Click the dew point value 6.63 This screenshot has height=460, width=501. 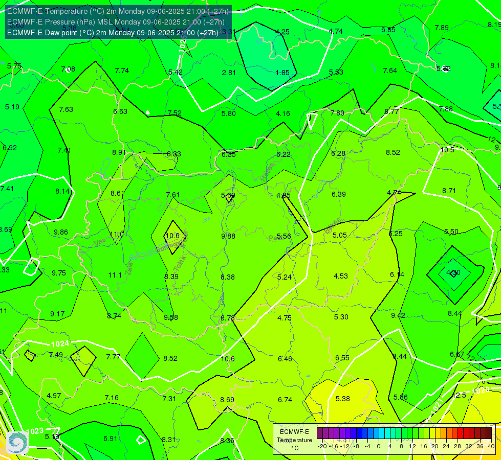(x=120, y=111)
